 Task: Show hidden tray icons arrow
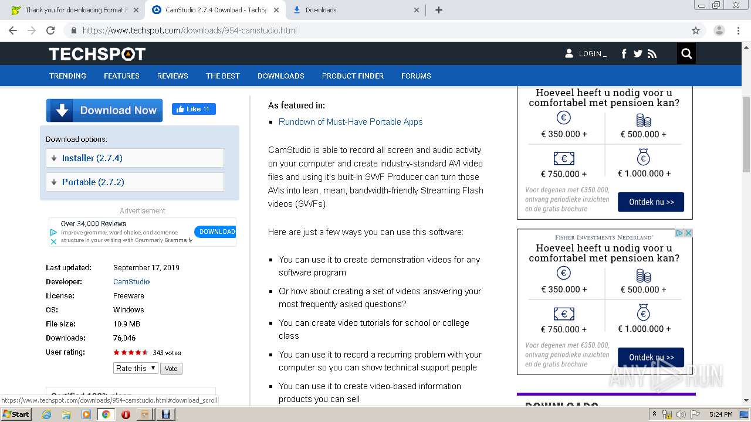click(x=654, y=414)
